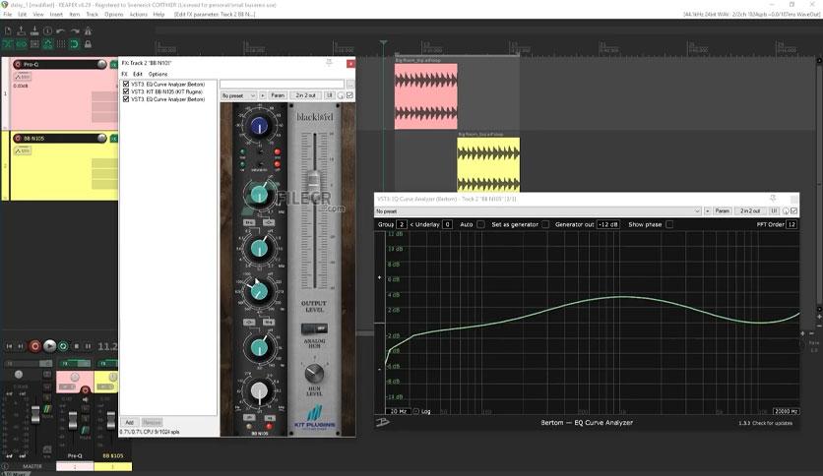Click UI button in EQ Analyzer window

click(x=774, y=210)
